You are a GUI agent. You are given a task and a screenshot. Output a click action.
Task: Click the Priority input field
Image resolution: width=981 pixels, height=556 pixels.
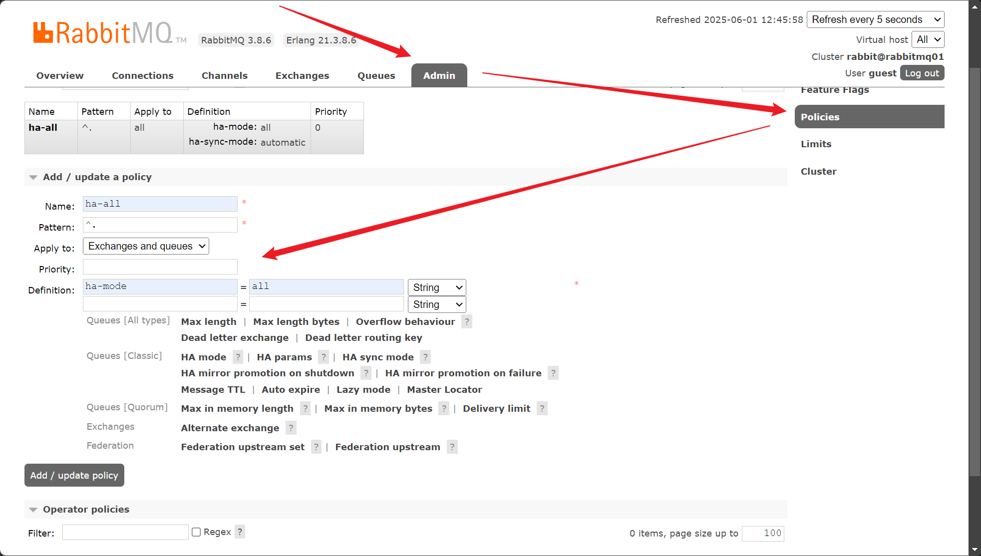click(x=160, y=267)
